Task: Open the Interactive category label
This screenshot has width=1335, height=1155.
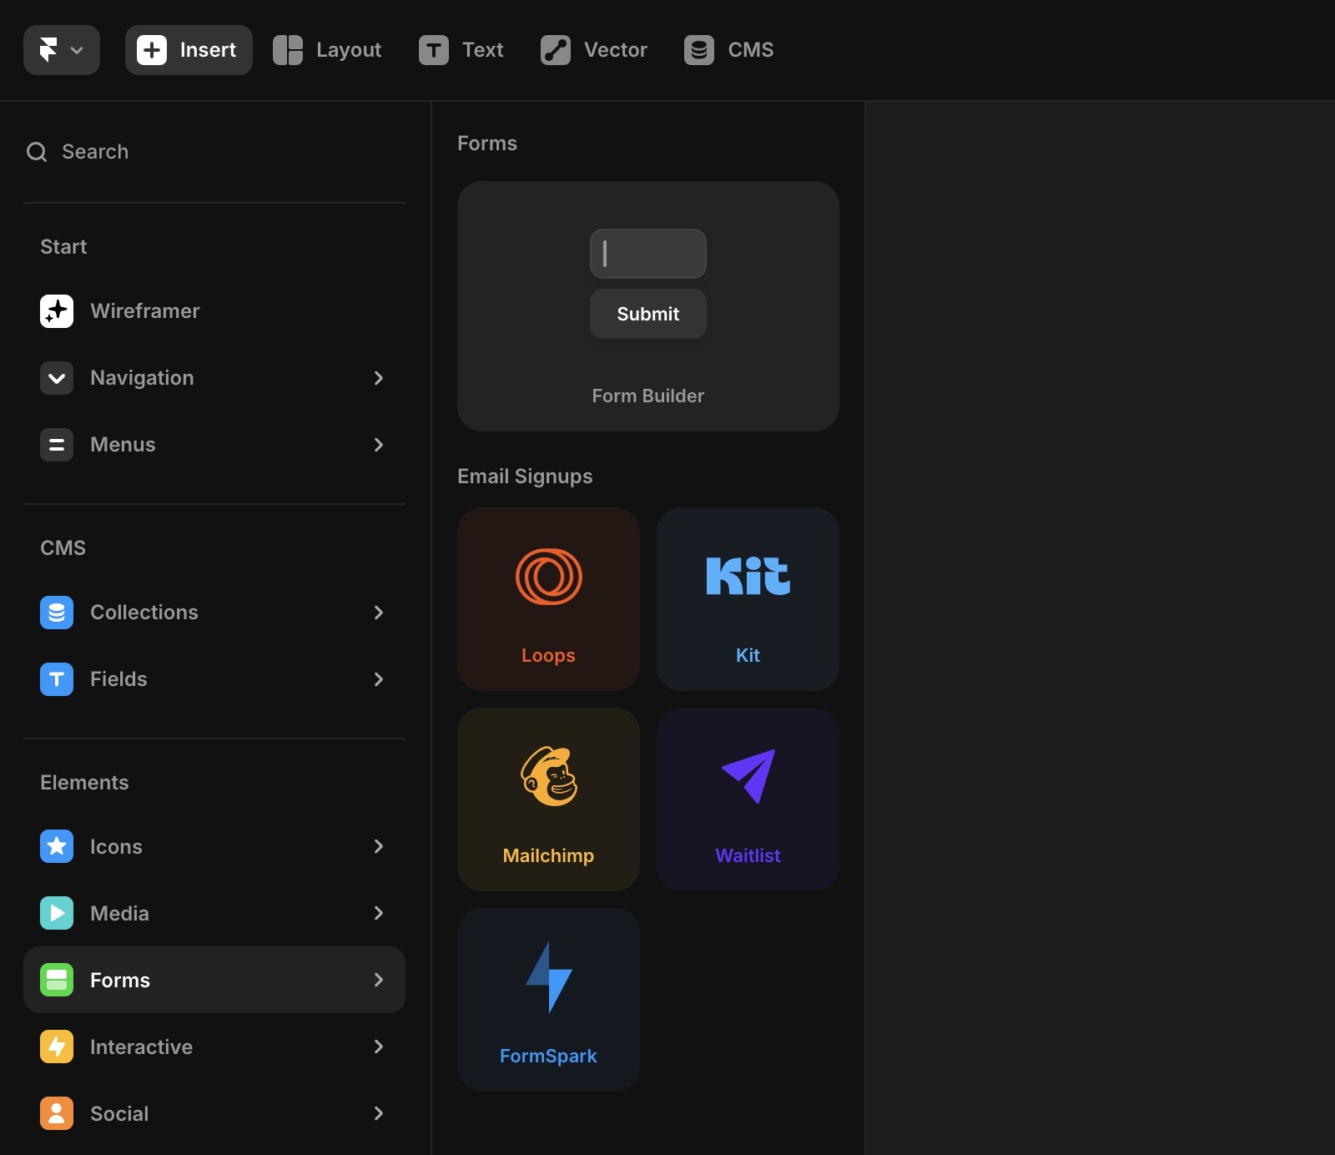Action: coord(141,1047)
